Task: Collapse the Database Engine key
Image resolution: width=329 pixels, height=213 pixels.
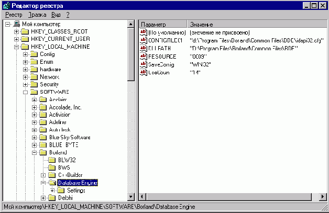Action: 43,183
